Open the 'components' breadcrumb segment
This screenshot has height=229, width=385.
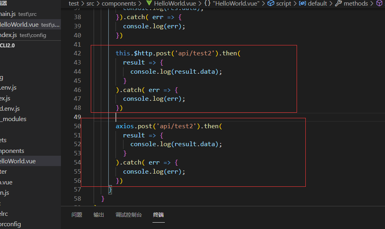coord(119,4)
